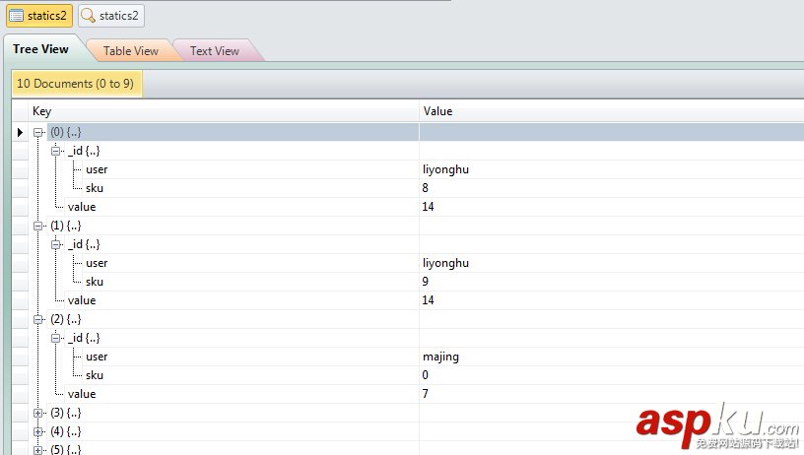Viewport: 804px width, 455px height.
Task: Collapse the document (1) node
Action: coord(38,226)
